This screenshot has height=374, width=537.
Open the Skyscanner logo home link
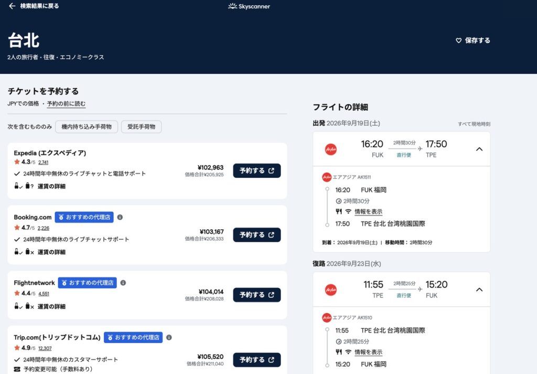click(249, 6)
